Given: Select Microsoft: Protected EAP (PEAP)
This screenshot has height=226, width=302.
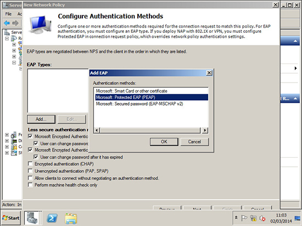Looking at the screenshot, I should 152,97.
